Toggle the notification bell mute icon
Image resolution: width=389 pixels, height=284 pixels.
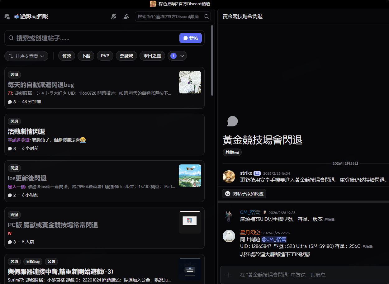click(x=114, y=17)
